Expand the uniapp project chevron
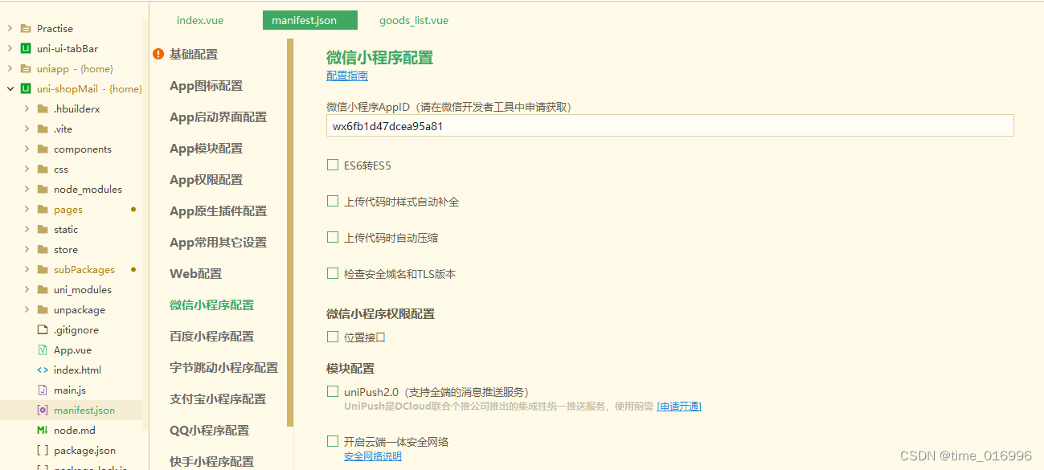This screenshot has width=1044, height=470. click(x=10, y=68)
